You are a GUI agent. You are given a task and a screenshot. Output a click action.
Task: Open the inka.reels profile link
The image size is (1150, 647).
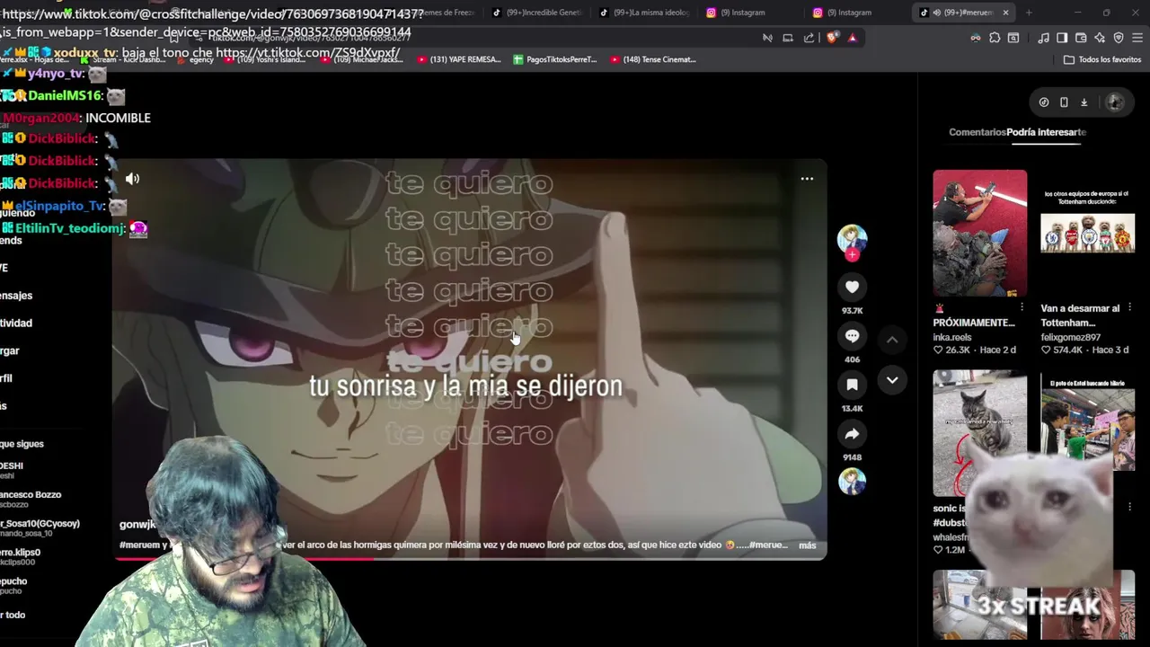click(952, 338)
